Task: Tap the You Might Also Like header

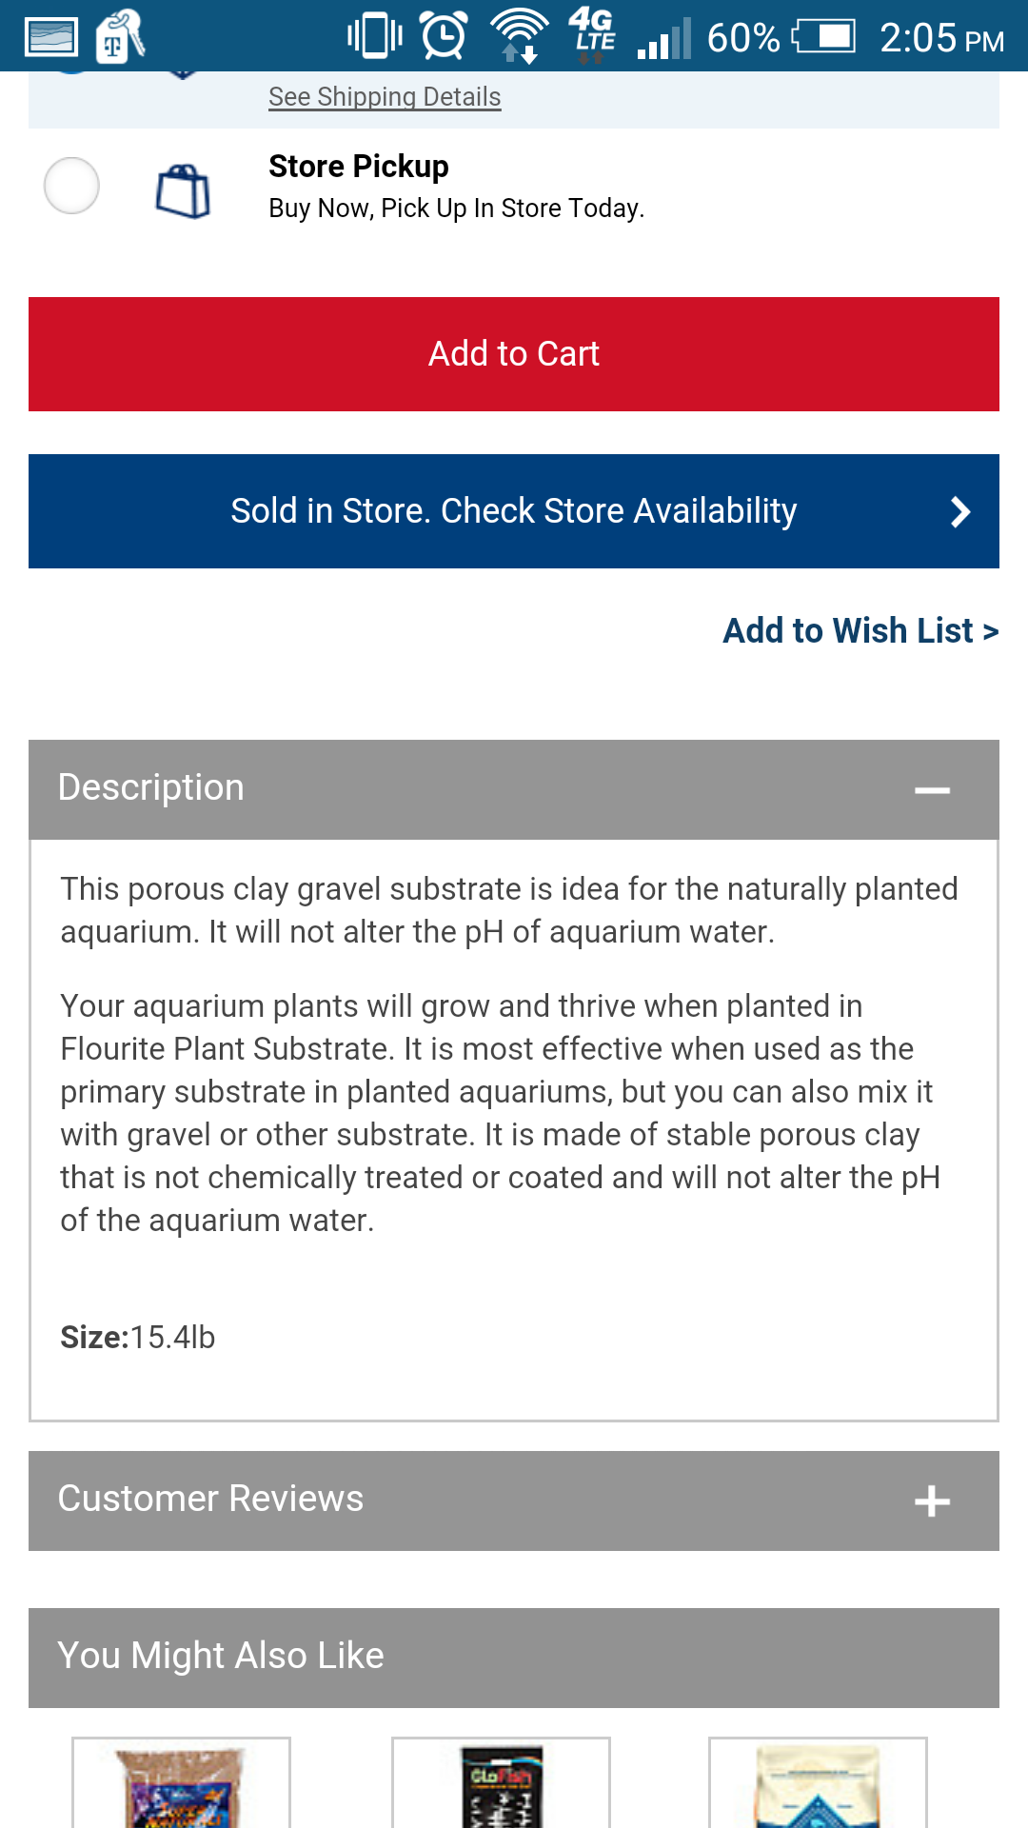Action: coord(514,1658)
